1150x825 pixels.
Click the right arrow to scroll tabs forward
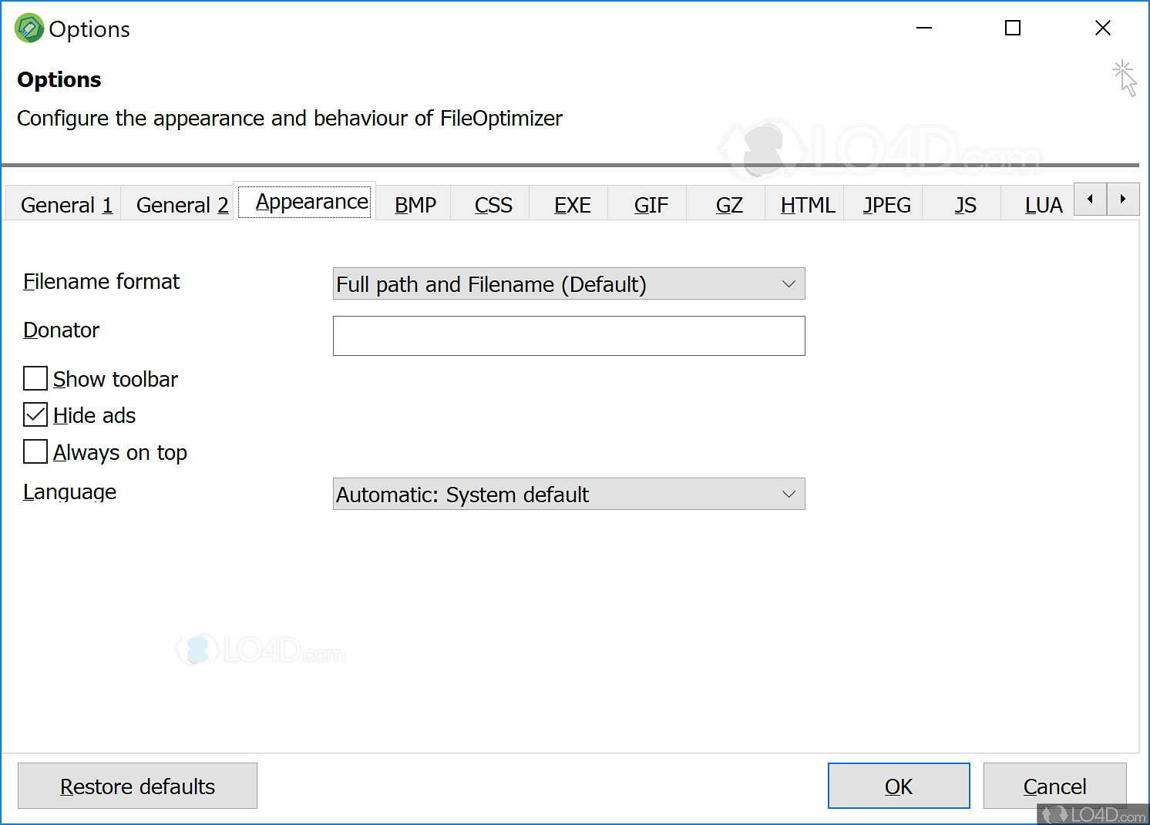coord(1124,199)
